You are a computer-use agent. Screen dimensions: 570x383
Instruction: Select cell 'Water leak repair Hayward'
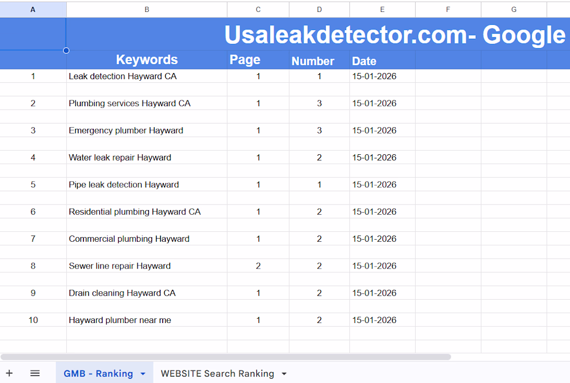[x=147, y=157]
